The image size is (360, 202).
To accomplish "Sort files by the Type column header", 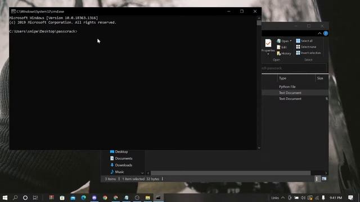I will pyautogui.click(x=282, y=79).
